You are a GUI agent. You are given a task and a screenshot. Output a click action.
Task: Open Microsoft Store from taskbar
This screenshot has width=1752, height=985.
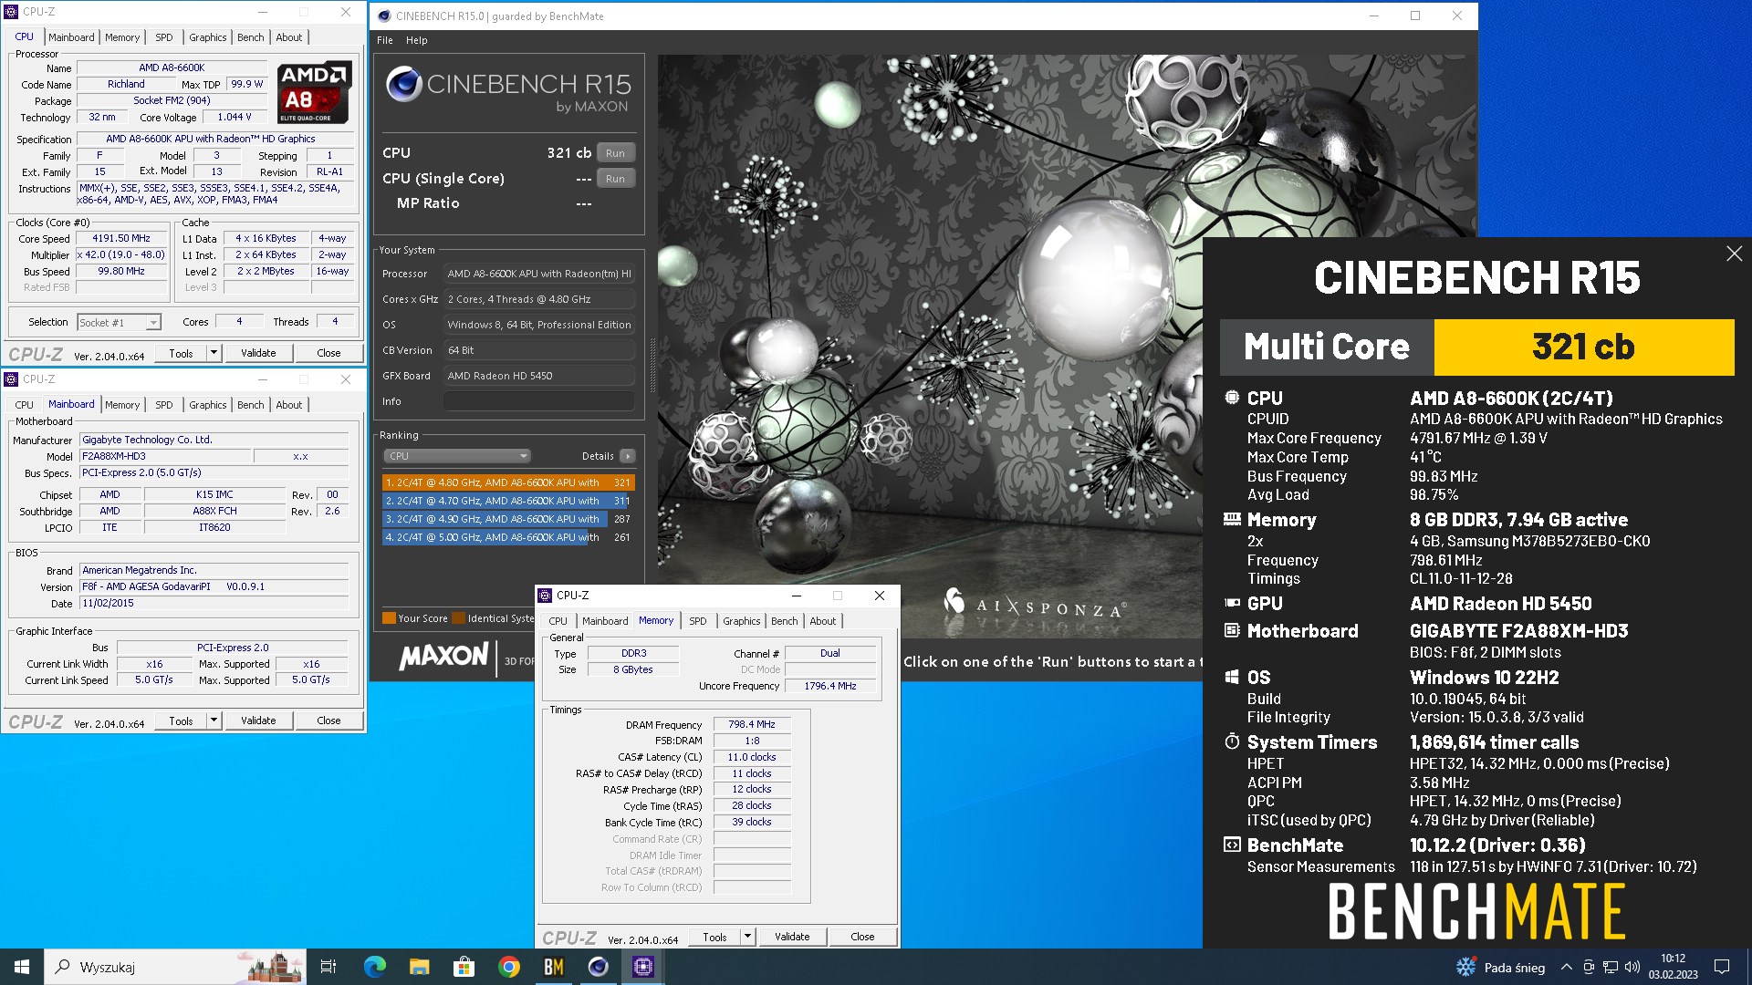[464, 967]
